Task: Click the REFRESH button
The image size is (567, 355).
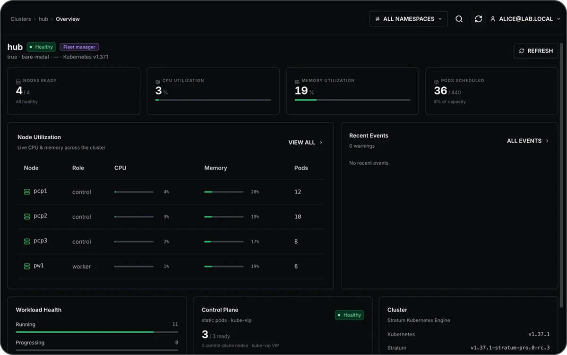Action: point(536,51)
